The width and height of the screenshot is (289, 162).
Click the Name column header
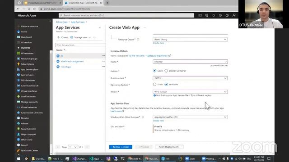point(59,50)
